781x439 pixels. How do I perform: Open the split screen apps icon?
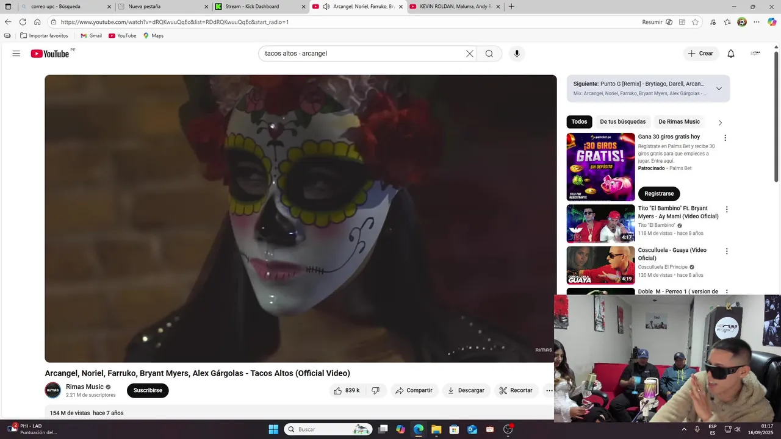point(682,22)
